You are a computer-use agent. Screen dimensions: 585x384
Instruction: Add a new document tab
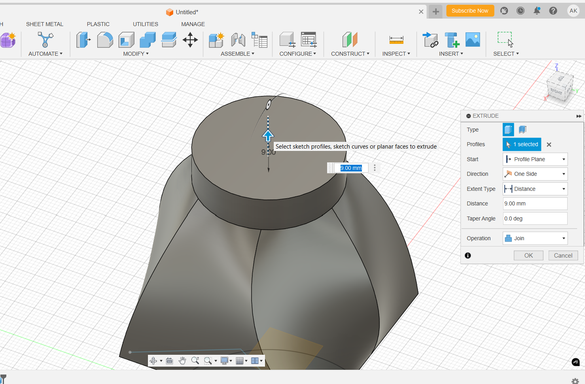tap(435, 11)
